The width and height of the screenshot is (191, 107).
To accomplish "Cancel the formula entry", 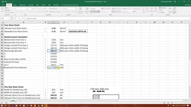I will tap(16, 18).
